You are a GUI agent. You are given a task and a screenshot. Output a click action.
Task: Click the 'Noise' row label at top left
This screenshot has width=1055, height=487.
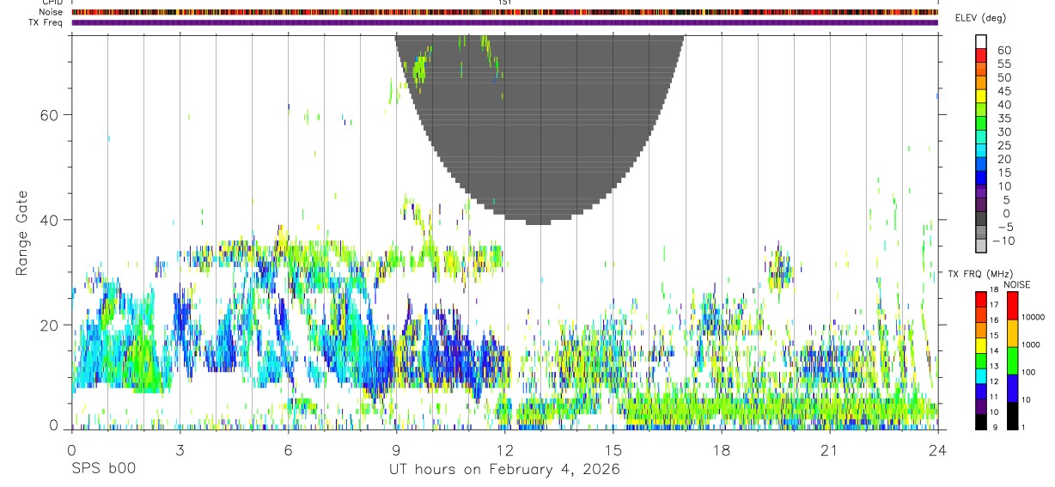52,12
